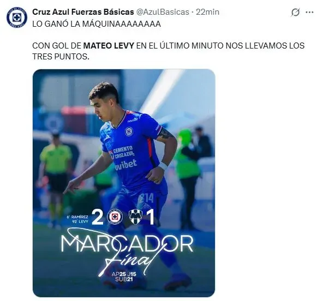The height and width of the screenshot is (301, 323).
Task: Click the Cruz Azul crest on player's jersey
Action: point(129,131)
